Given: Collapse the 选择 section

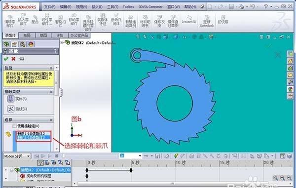Looking at the screenshot, I should [51, 120].
